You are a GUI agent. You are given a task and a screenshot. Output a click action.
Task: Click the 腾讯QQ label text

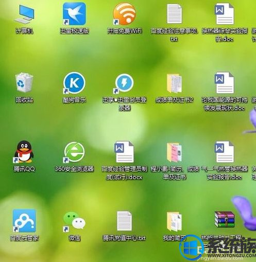24,169
